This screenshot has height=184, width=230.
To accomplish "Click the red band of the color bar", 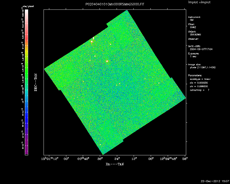I will tap(26, 35).
